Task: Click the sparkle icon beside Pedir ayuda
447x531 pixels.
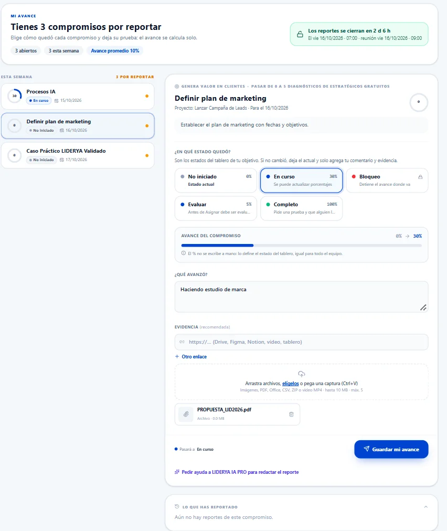Action: tap(177, 472)
